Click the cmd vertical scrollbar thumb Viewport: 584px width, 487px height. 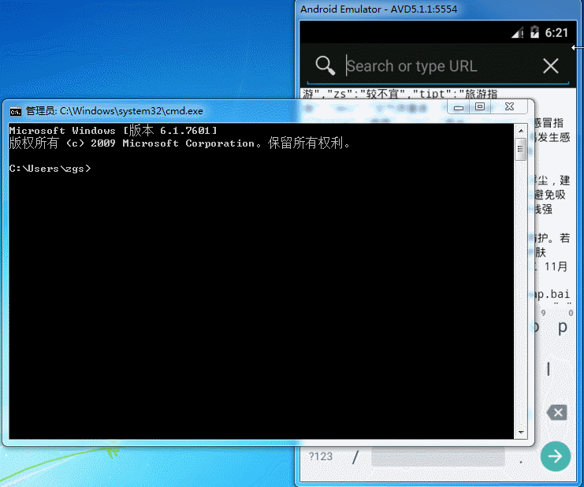pos(521,149)
